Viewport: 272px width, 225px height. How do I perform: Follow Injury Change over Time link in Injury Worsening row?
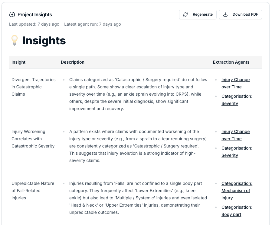(235, 135)
